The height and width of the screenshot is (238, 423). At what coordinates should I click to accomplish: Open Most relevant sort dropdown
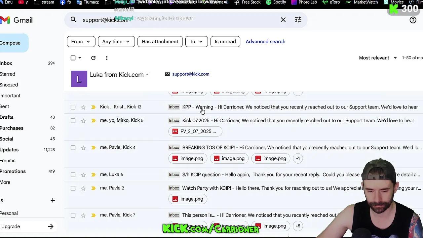[x=378, y=58]
